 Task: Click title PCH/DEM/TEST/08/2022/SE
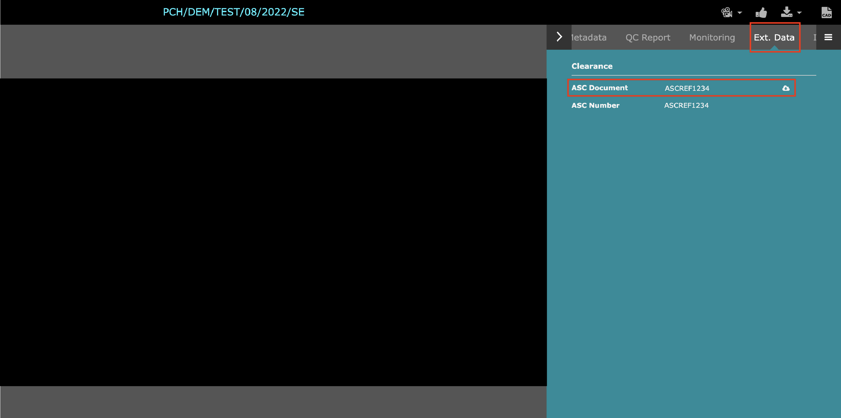click(233, 12)
